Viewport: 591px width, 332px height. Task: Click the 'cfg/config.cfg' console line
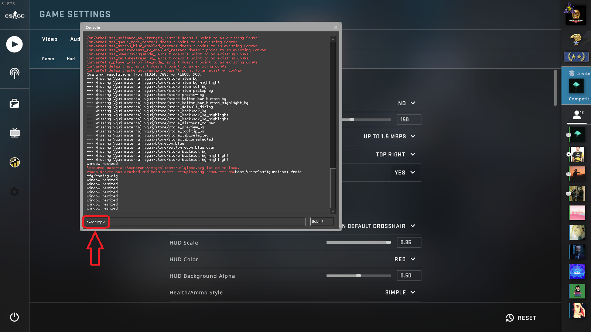pos(102,176)
